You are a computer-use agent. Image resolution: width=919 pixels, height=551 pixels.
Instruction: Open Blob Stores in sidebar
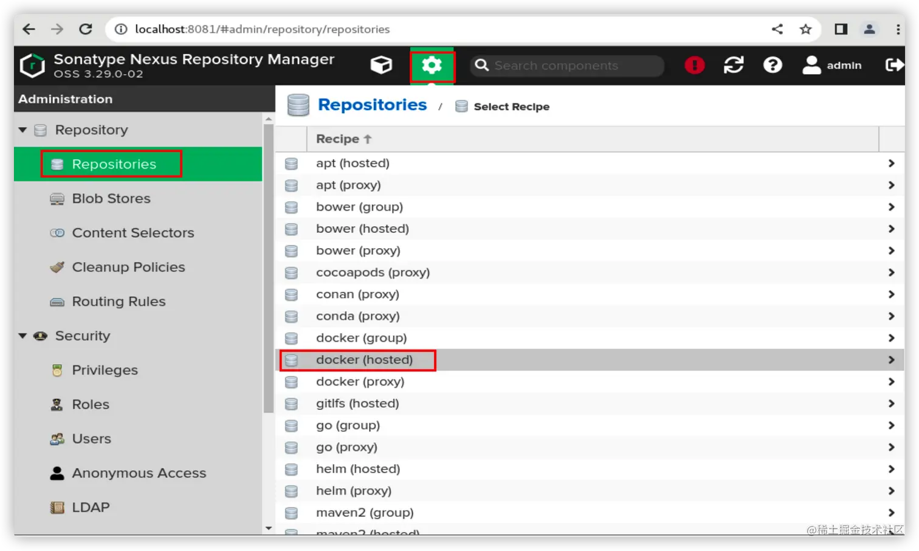138,198
